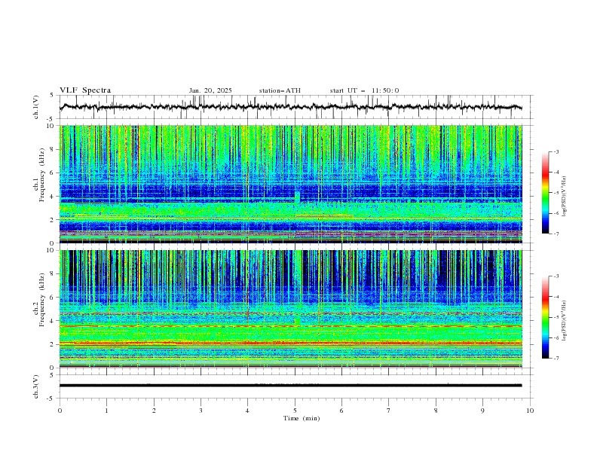Viewport: 597px width, 461px height.
Task: Click the ch.1(V) axis label
Action: click(x=36, y=107)
